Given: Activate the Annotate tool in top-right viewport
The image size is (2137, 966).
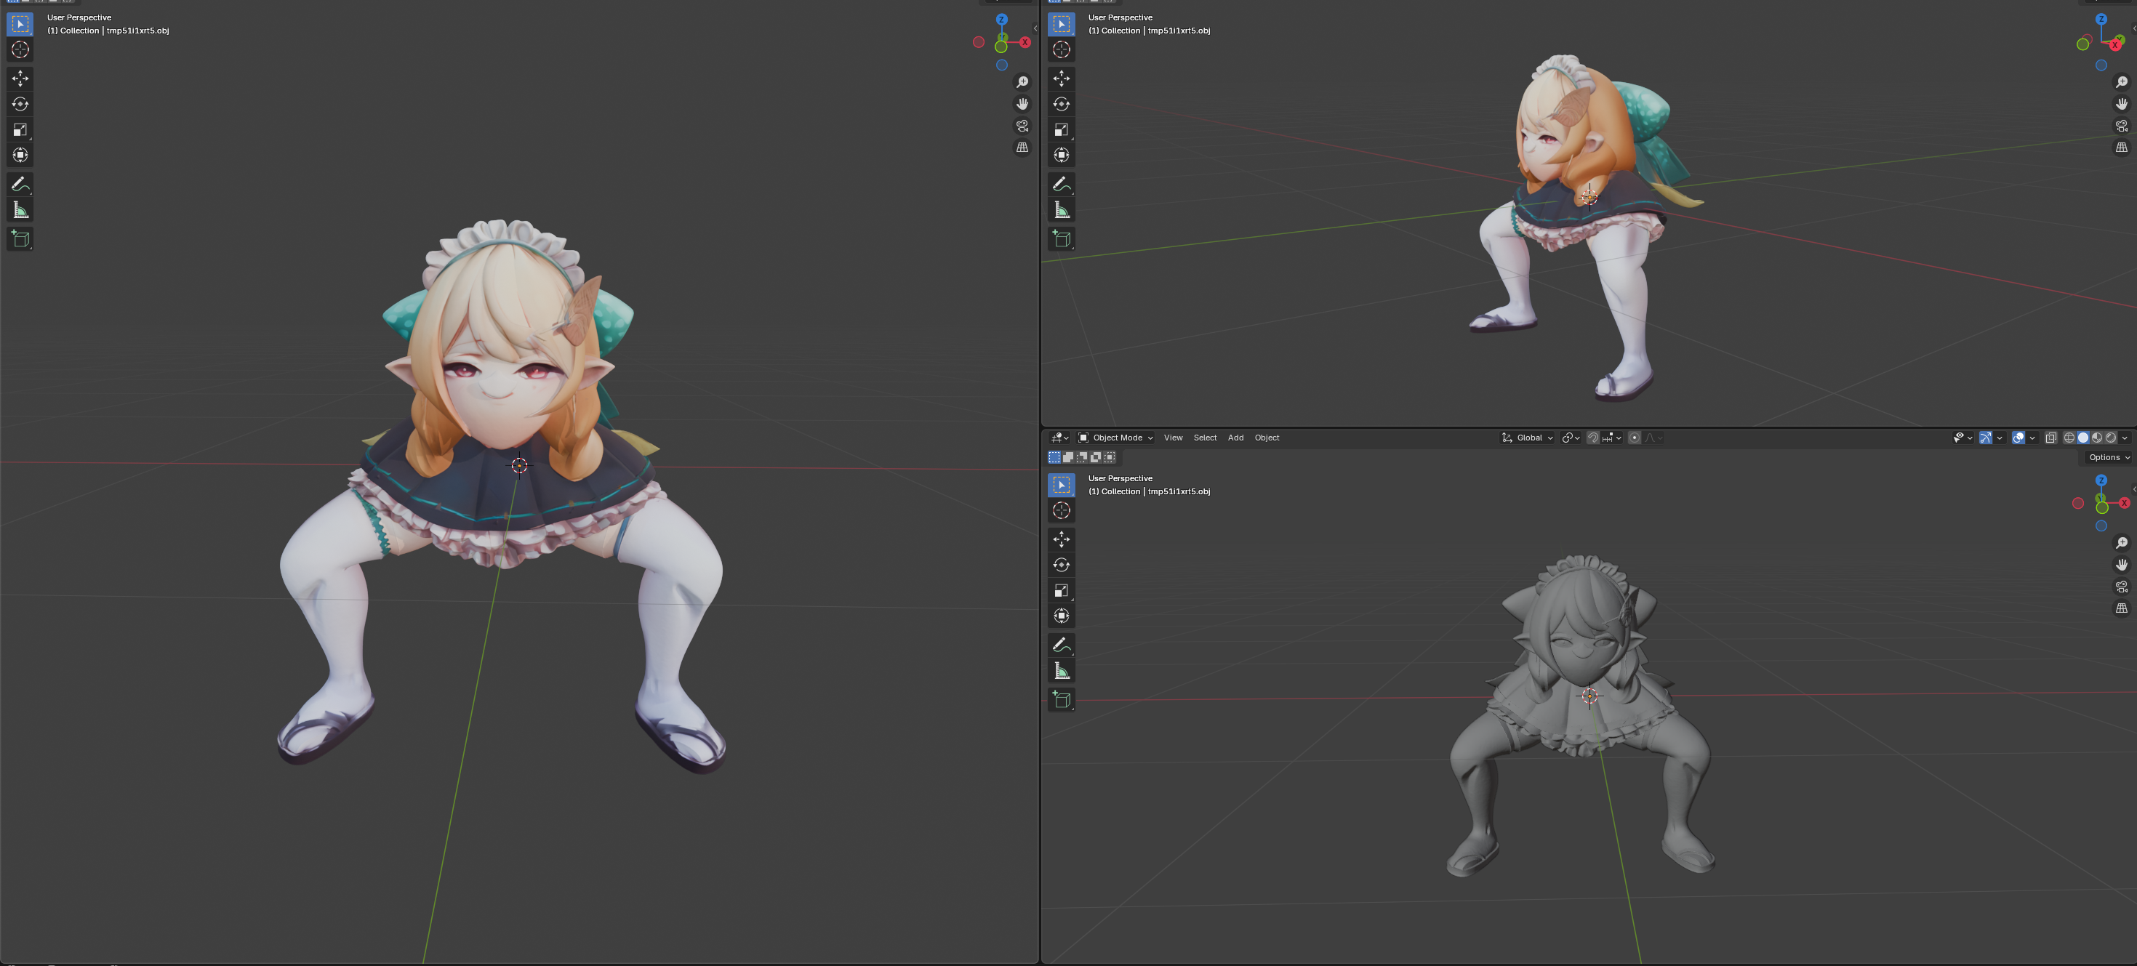Looking at the screenshot, I should tap(1061, 184).
